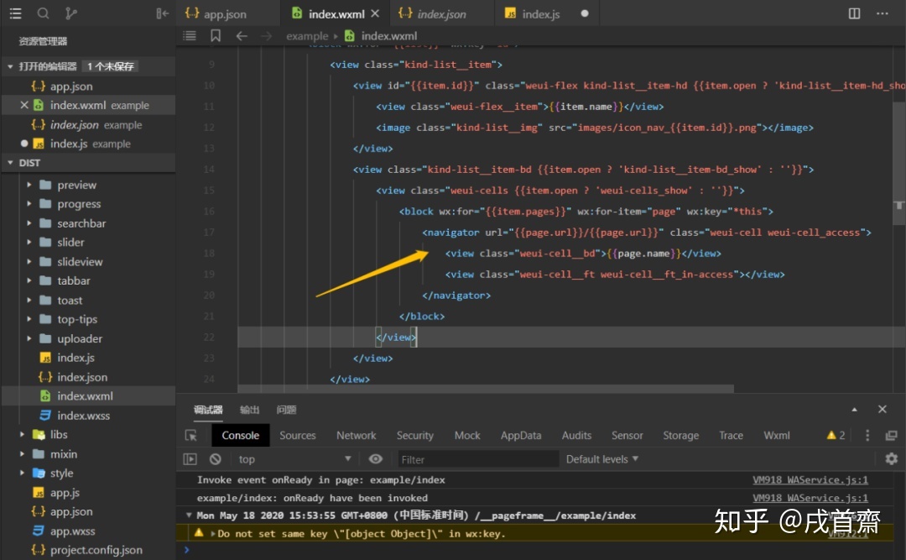The height and width of the screenshot is (560, 906).
Task: Maximize the debugger panel with up arrow
Action: 855,410
